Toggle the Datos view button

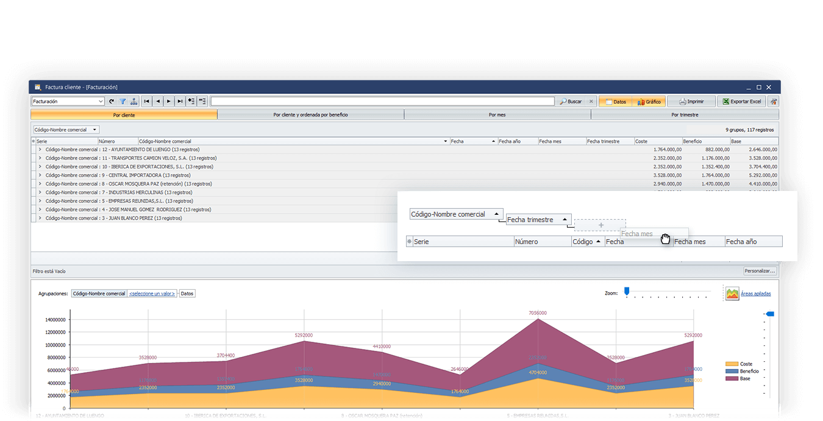click(615, 102)
